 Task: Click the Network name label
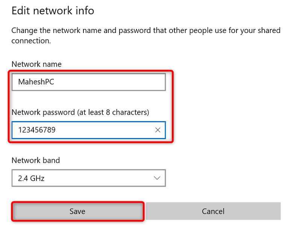coord(36,64)
